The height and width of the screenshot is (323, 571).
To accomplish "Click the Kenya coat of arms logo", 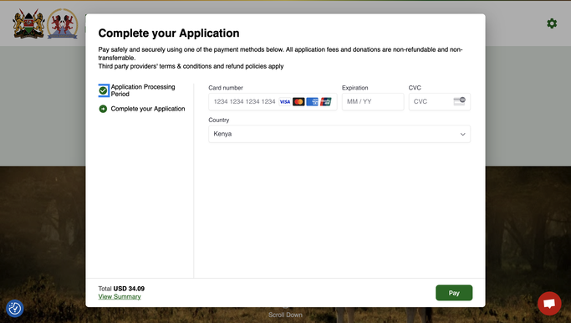I will coord(28,23).
